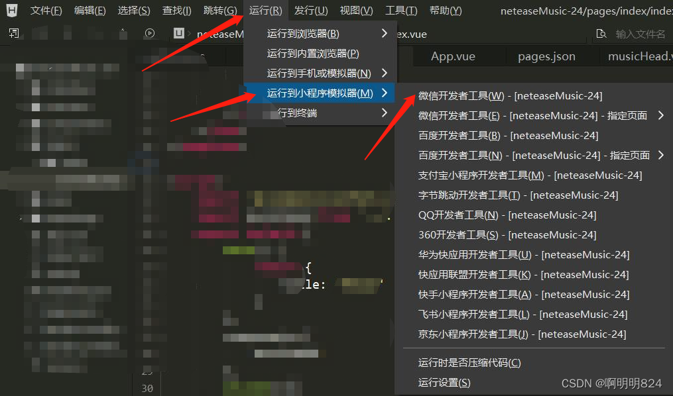The width and height of the screenshot is (673, 396).
Task: Click the run play circle icon
Action: pos(149,33)
